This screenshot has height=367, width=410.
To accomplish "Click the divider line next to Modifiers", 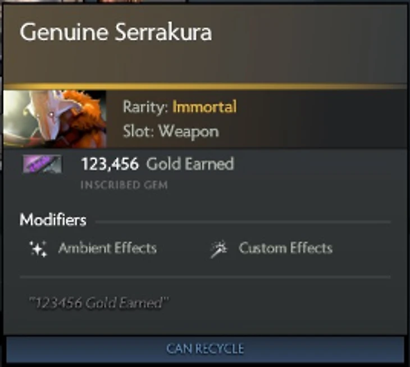I will click(243, 222).
